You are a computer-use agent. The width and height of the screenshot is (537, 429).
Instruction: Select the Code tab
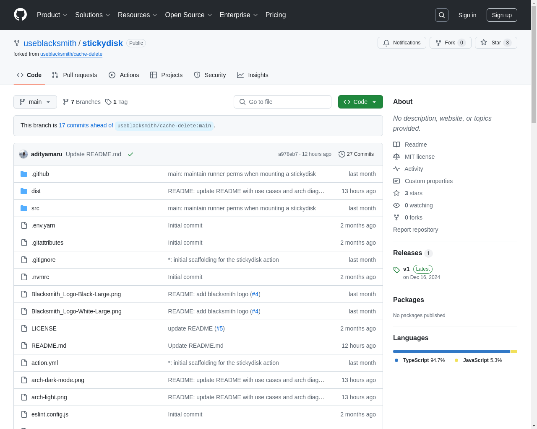(29, 75)
